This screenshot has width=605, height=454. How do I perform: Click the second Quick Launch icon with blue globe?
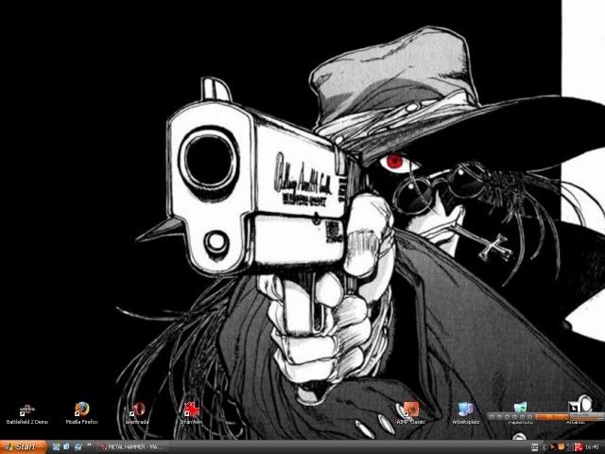67,447
